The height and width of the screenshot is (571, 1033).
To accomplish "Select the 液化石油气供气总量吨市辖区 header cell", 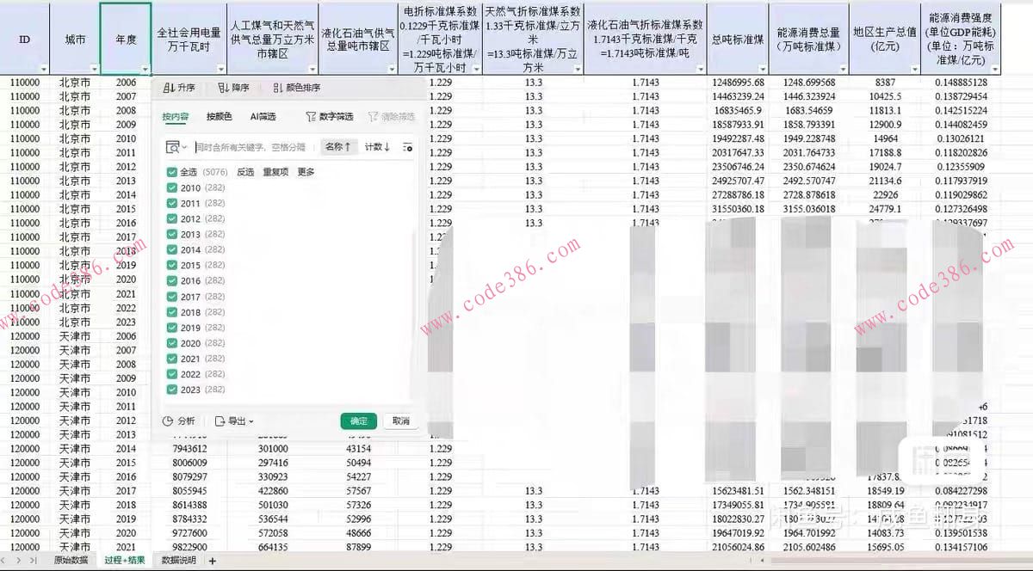I will (357, 39).
